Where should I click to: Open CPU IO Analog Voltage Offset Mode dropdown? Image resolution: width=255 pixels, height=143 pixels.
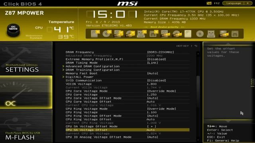click(152, 137)
